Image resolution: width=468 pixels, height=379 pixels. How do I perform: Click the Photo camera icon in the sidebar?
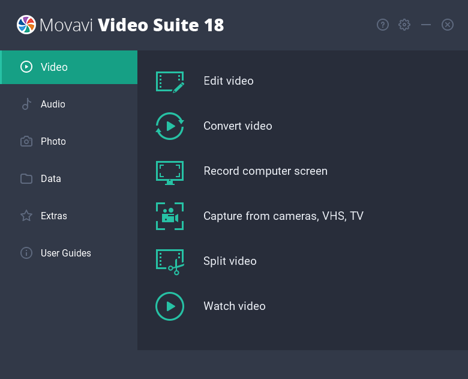click(26, 141)
